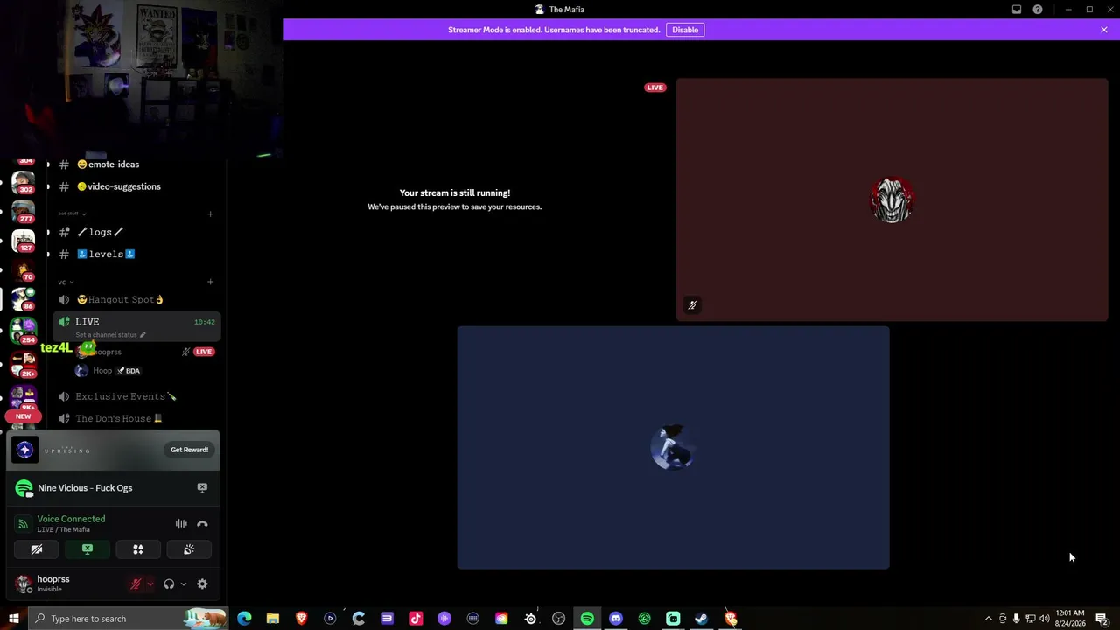
Task: Join The Don's House voice channel
Action: point(136,419)
